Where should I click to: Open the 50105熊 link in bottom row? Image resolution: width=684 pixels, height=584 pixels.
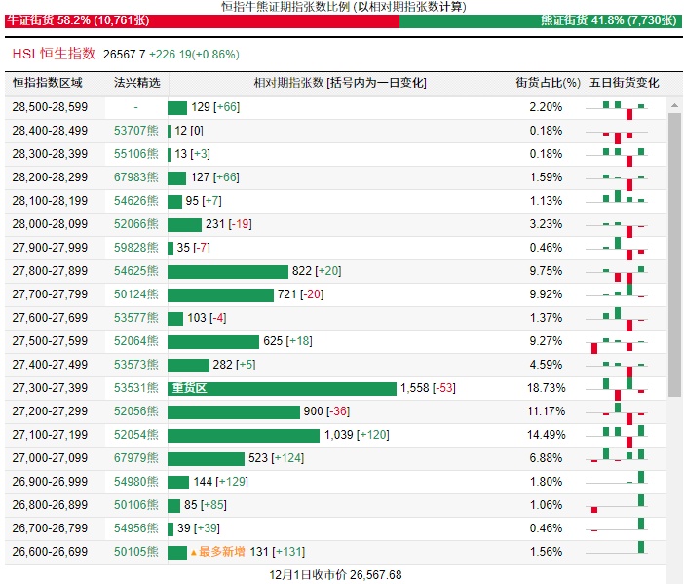pos(135,552)
